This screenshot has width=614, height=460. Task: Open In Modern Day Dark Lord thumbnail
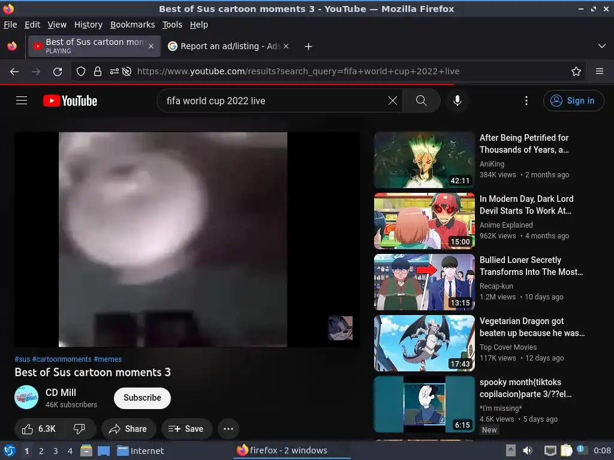(x=424, y=220)
